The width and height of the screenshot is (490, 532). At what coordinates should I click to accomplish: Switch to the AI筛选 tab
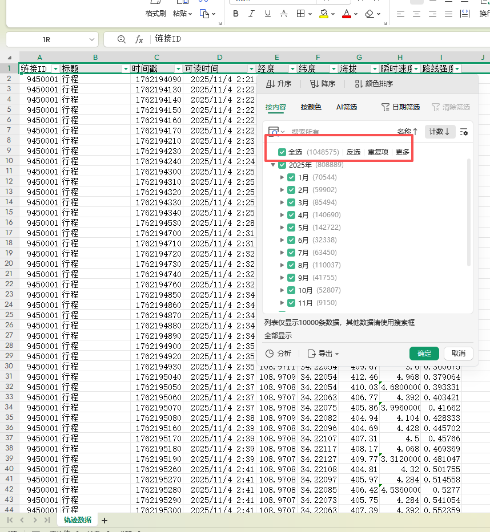346,107
